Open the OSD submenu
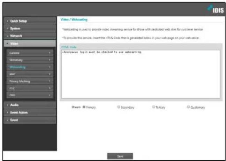226x161 pixels. point(30,95)
